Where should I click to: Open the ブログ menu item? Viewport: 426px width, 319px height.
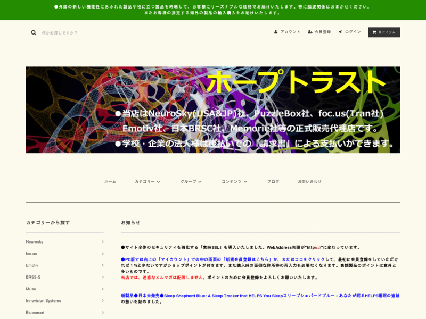[273, 181]
